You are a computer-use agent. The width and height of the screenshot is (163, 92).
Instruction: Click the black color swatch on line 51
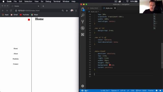point(105,40)
